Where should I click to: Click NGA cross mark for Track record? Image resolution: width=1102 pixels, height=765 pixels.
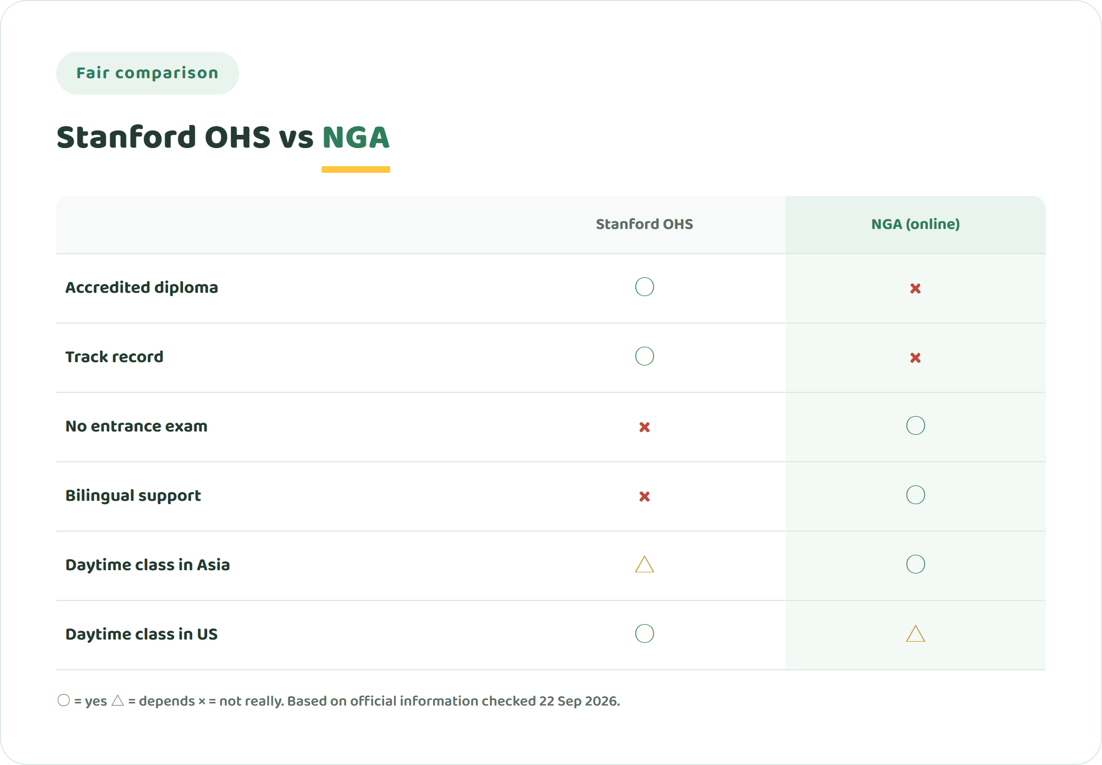coord(915,358)
